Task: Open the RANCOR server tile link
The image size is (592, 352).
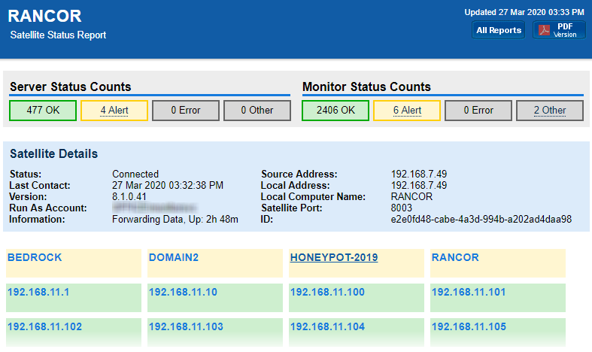Action: coord(455,257)
